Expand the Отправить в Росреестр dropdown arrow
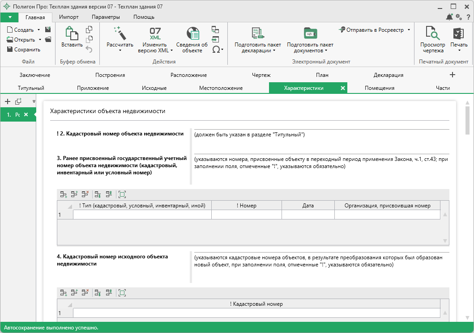This screenshot has height=333, width=474. pyautogui.click(x=409, y=30)
